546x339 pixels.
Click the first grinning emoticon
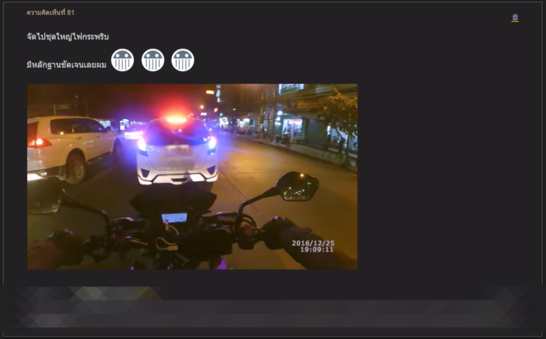pos(122,60)
